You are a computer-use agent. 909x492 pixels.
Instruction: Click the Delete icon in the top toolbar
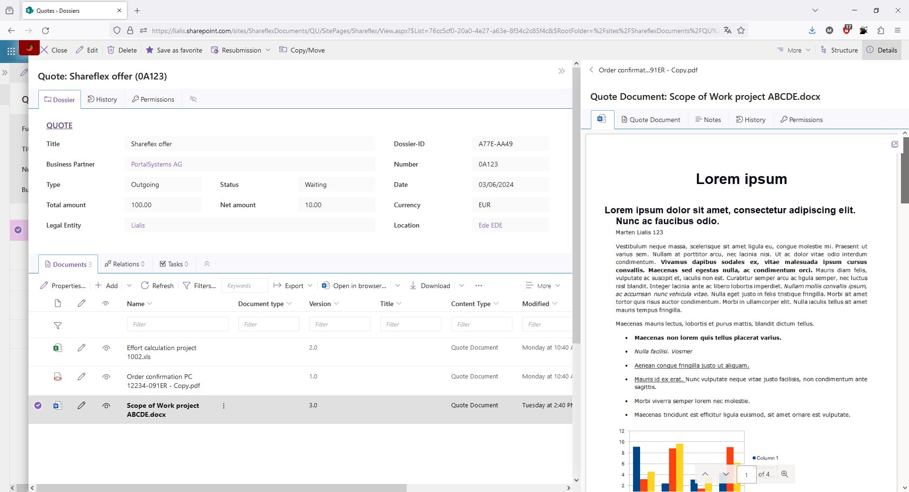pos(111,50)
